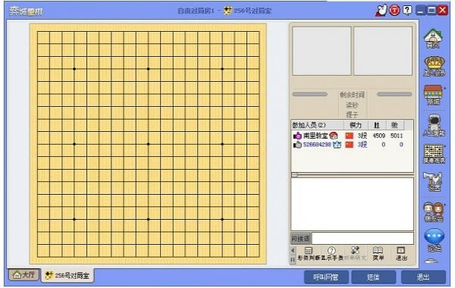The width and height of the screenshot is (455, 288).
Task: Click the chat message input field
Action: pyautogui.click(x=362, y=239)
